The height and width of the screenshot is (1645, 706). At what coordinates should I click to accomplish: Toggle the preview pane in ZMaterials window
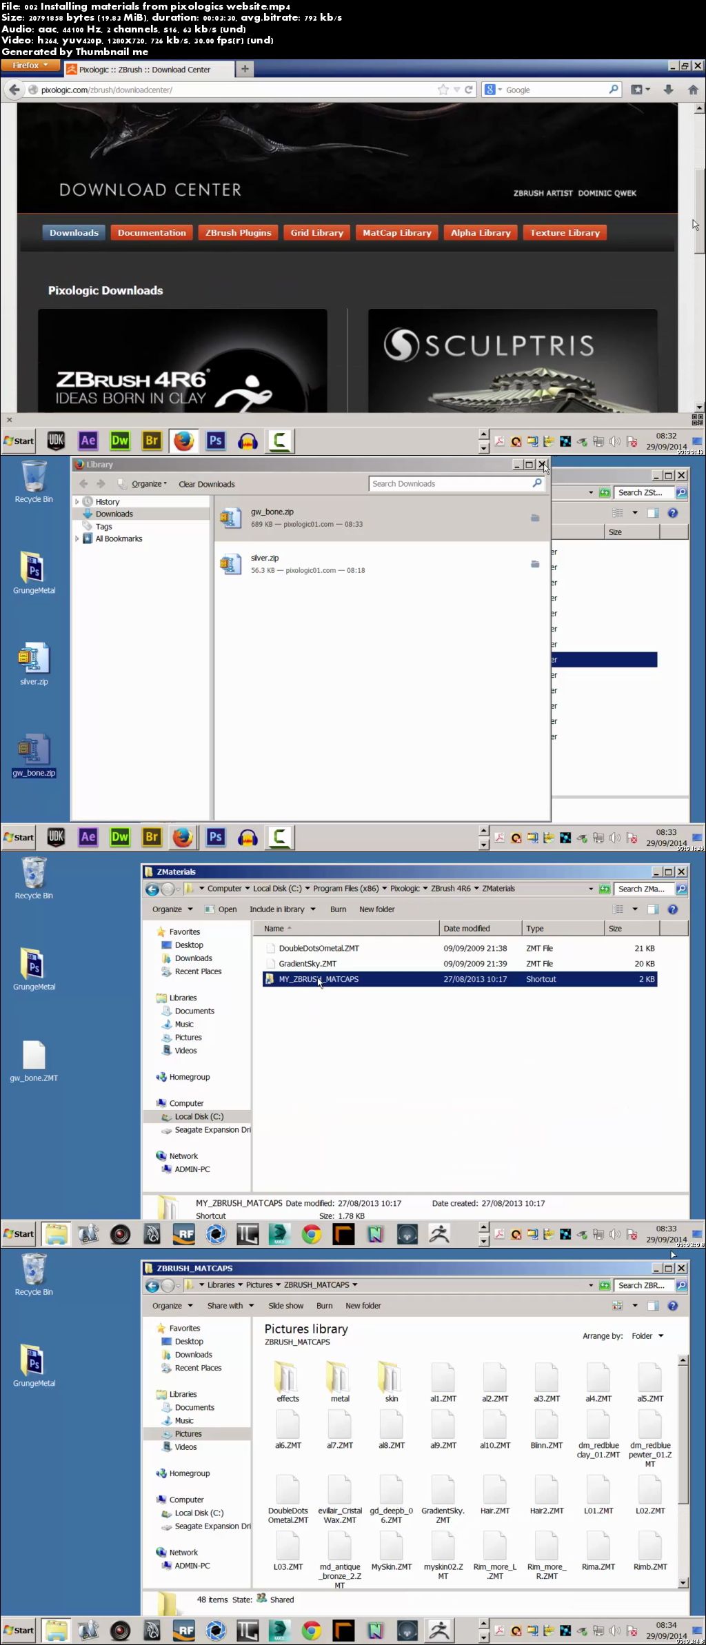[652, 909]
